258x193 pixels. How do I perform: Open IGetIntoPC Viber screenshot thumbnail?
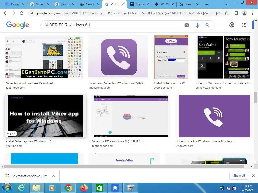44,58
